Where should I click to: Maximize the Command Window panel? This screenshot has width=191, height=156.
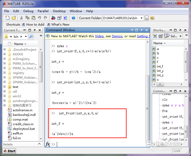tap(137, 30)
